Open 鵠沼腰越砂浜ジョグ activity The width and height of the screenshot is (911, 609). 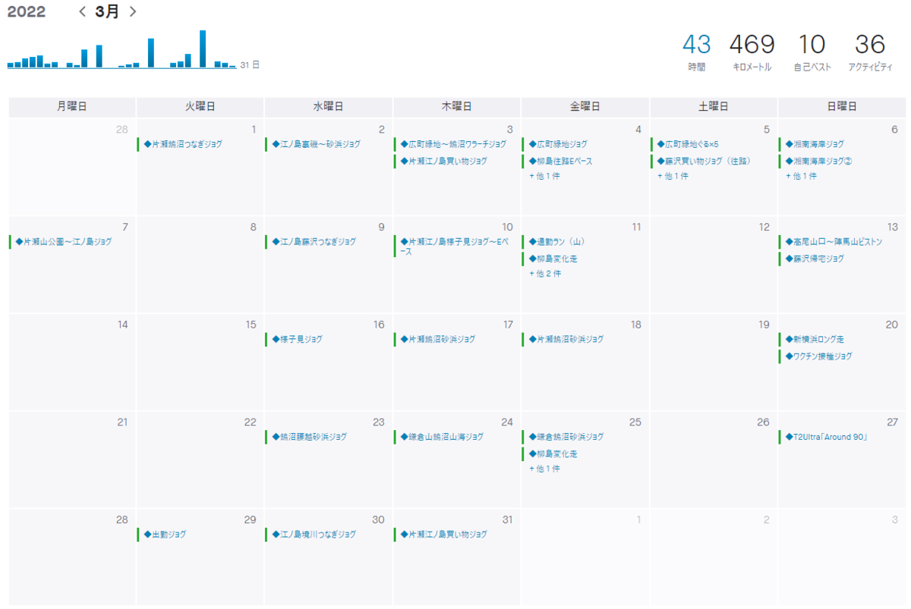click(309, 438)
